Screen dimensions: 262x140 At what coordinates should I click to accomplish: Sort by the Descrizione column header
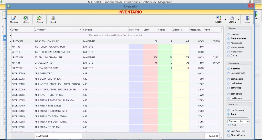(58, 30)
